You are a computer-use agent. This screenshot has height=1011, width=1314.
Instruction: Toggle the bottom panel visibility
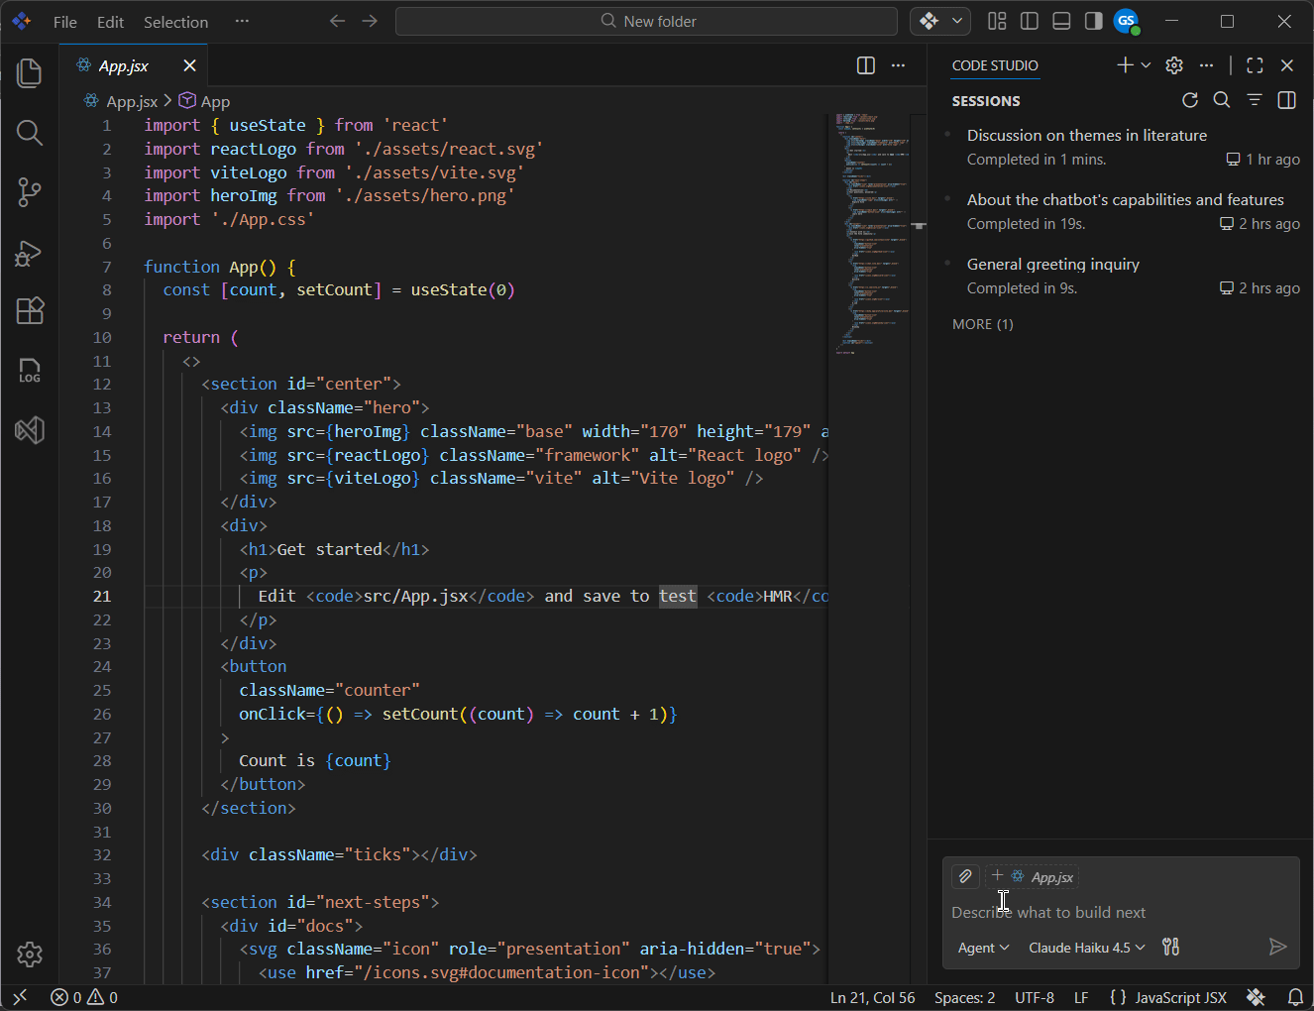coord(1061,21)
